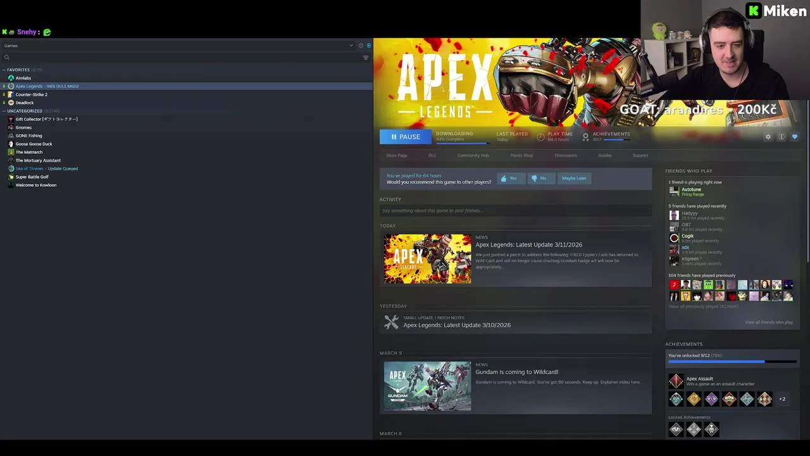The image size is (810, 456).
Task: Click the Sea of Thieves icon
Action: (x=11, y=168)
